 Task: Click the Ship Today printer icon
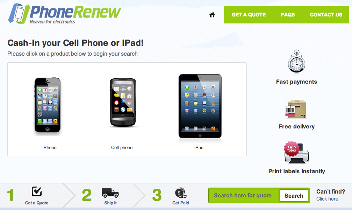tap(296, 152)
